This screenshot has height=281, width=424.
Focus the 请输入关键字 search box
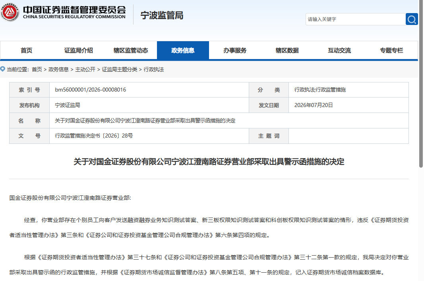356,19
